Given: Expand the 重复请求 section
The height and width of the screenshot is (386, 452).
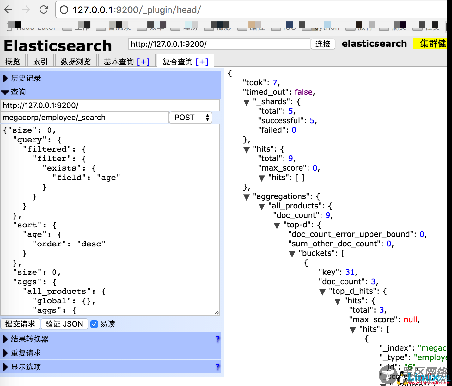Looking at the screenshot, I should 111,353.
